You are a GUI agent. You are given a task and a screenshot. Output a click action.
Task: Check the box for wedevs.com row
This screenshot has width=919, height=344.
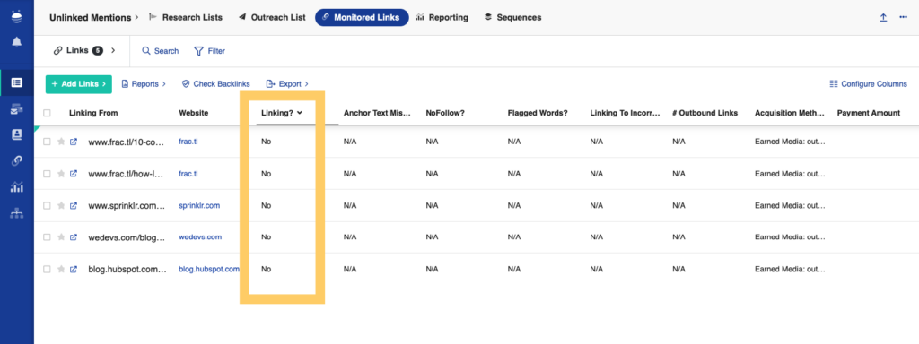click(x=47, y=236)
